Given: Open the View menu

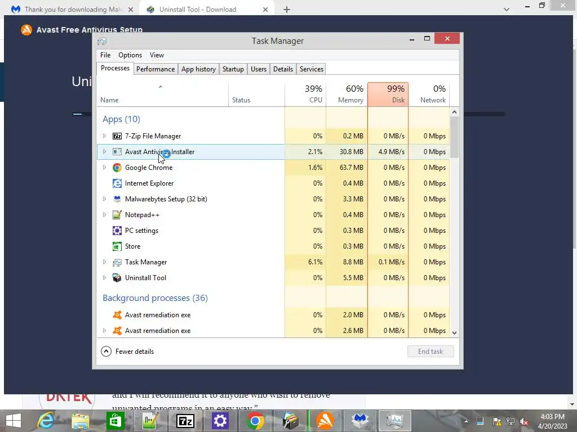Looking at the screenshot, I should pyautogui.click(x=157, y=55).
